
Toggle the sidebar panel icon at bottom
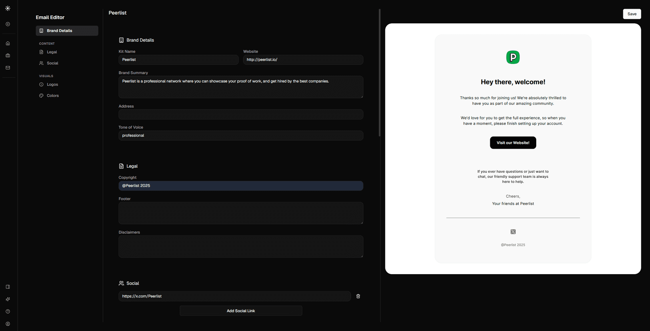[8, 287]
